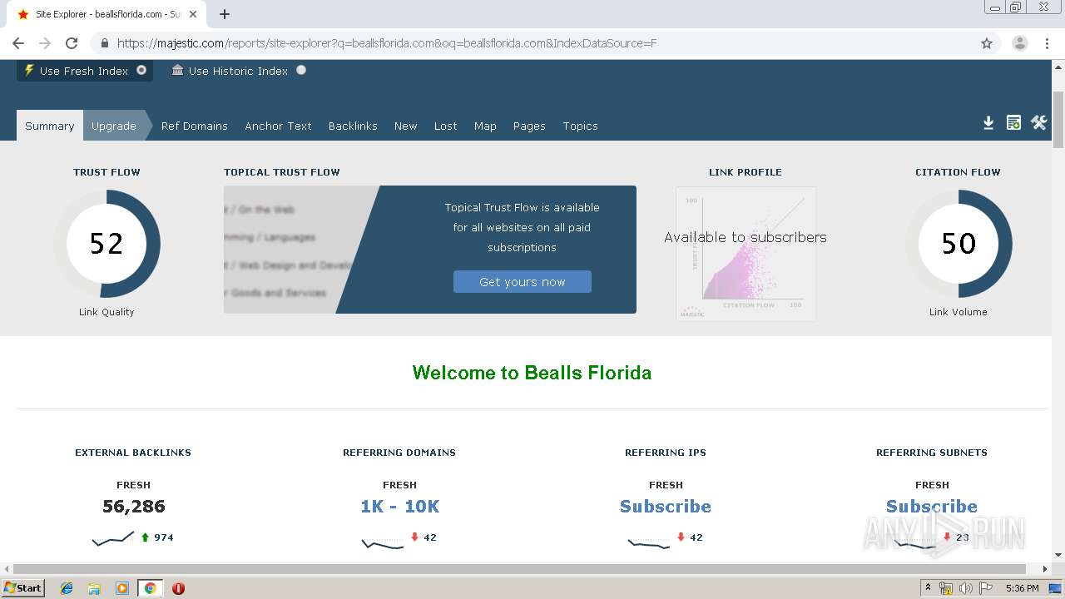Click Chrome icon in taskbar
The width and height of the screenshot is (1065, 599).
150,588
